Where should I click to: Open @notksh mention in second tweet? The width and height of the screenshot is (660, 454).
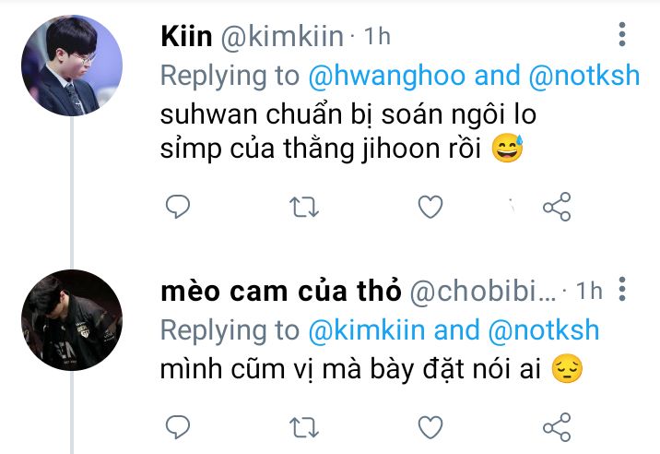point(544,330)
